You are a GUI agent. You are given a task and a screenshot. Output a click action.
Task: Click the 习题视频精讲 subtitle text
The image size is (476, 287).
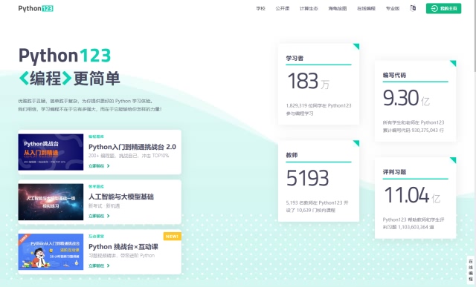[x=121, y=256]
